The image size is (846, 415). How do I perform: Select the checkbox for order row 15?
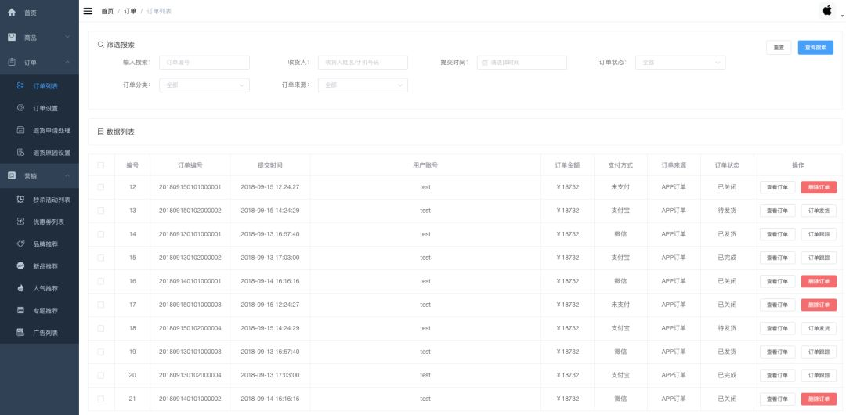101,258
